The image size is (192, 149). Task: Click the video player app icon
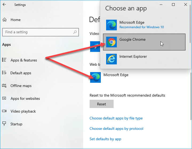coord(95,47)
